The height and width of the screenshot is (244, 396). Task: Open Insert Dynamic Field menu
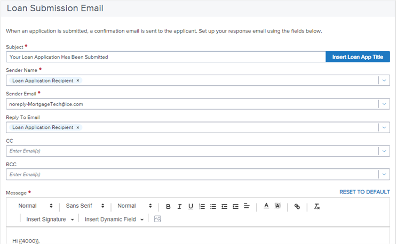pos(114,219)
